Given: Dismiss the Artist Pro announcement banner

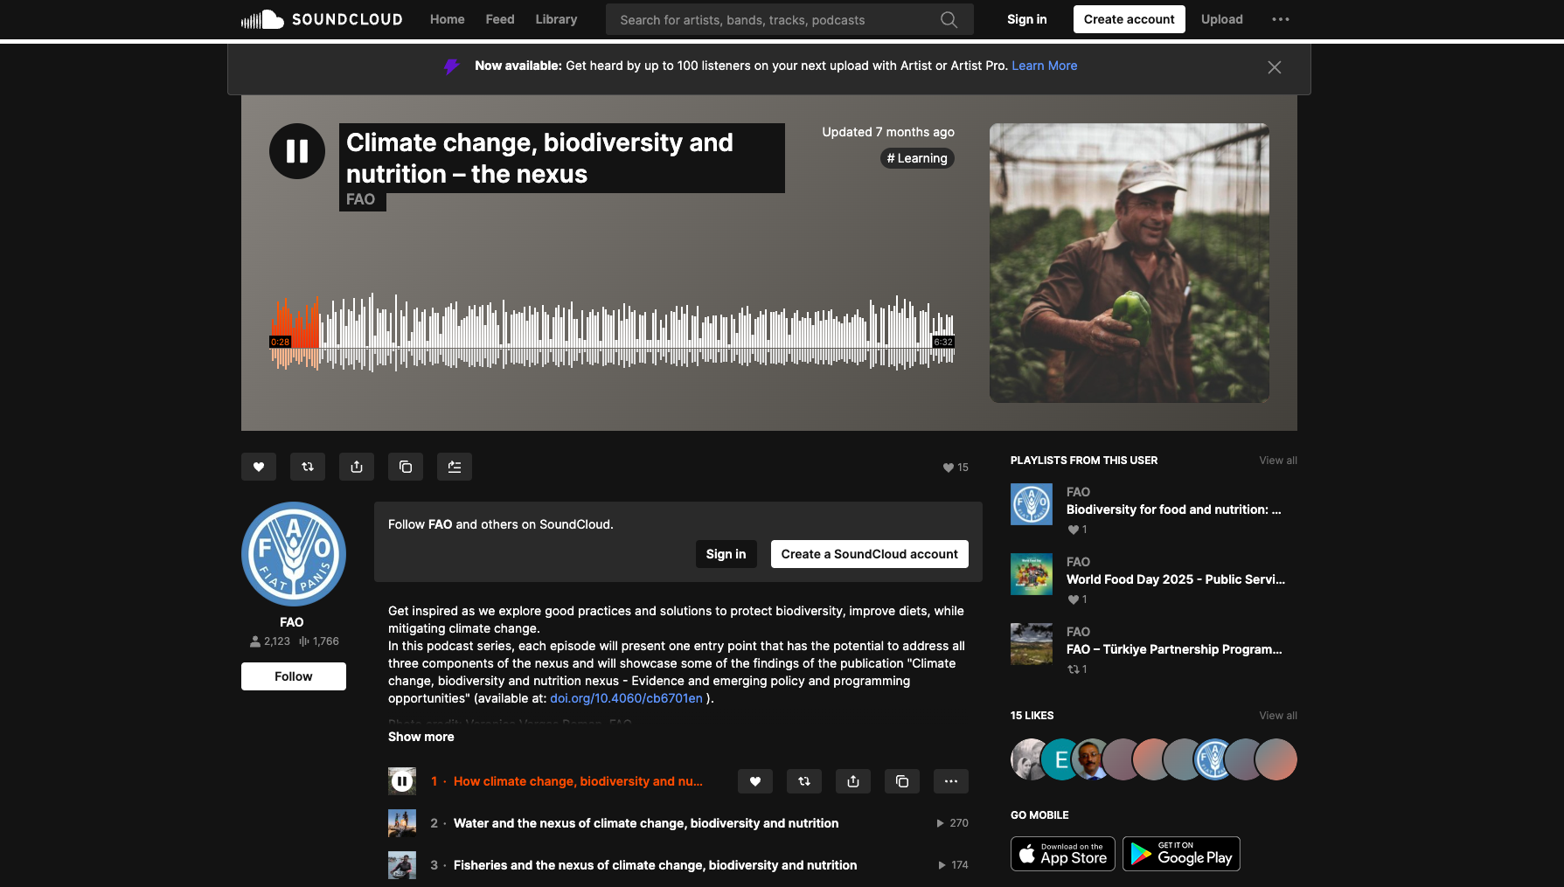Looking at the screenshot, I should 1274,67.
